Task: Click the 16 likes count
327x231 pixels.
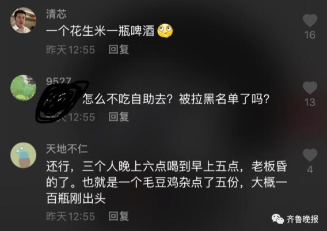Action: point(310,35)
